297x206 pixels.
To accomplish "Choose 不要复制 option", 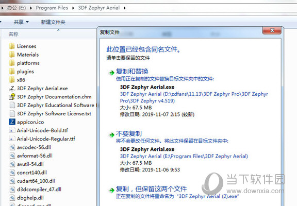I will [x=129, y=134].
